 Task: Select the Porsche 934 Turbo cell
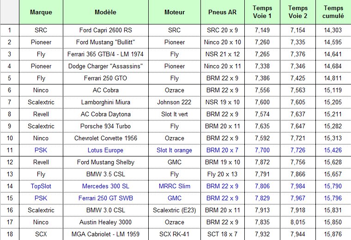105,126
